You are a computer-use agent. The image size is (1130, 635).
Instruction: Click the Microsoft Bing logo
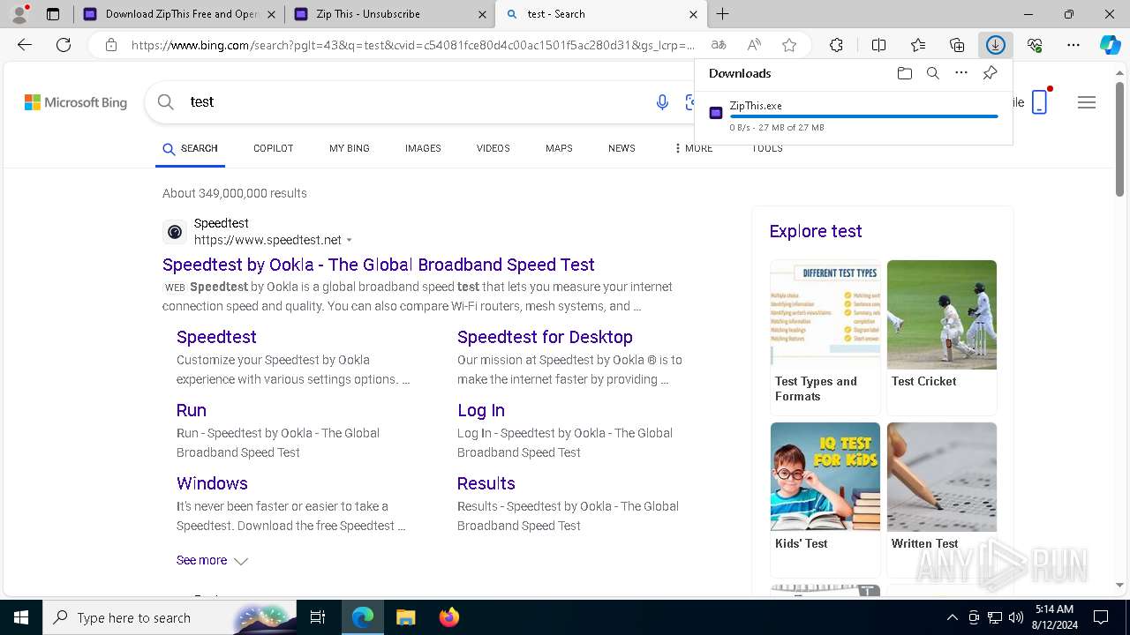pos(76,102)
